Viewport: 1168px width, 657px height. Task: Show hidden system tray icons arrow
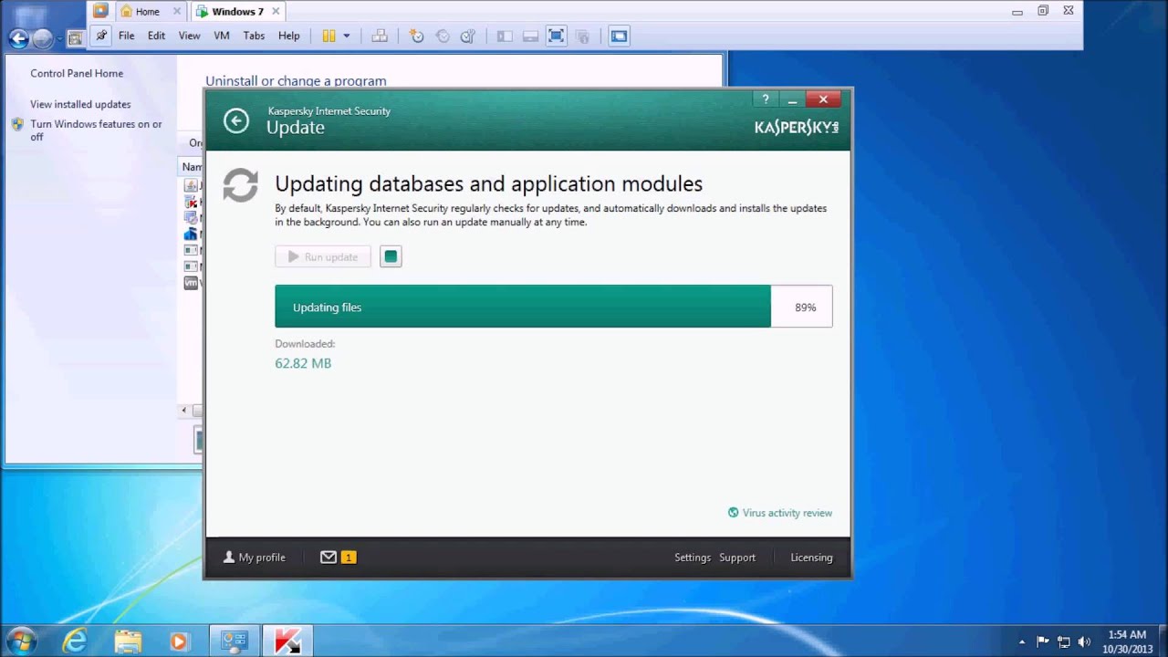(1021, 641)
